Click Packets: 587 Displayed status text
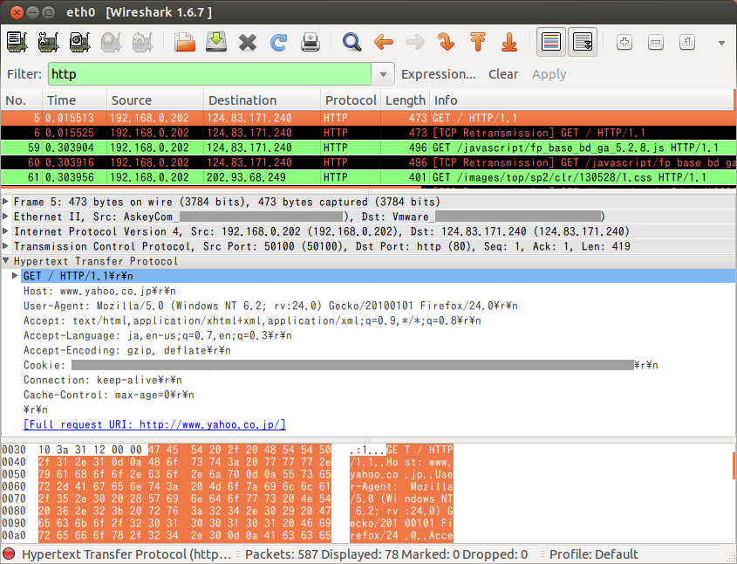Screen dimensions: 737x564 pyautogui.click(x=386, y=554)
